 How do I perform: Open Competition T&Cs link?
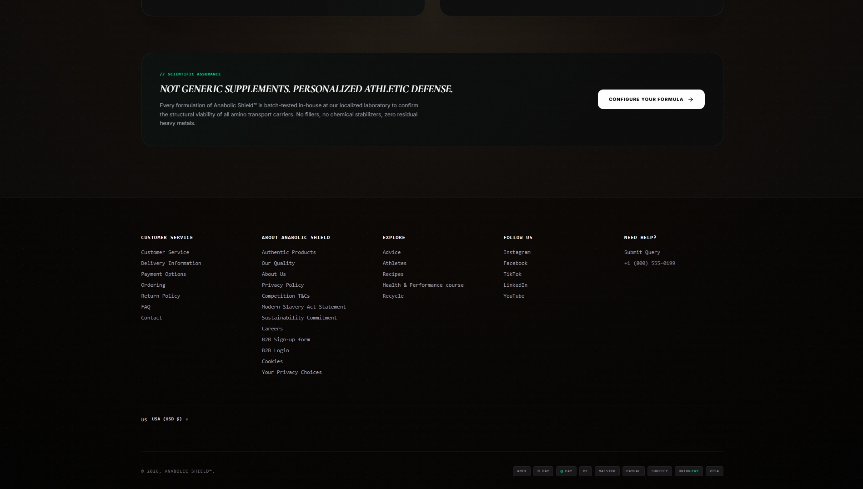click(286, 296)
